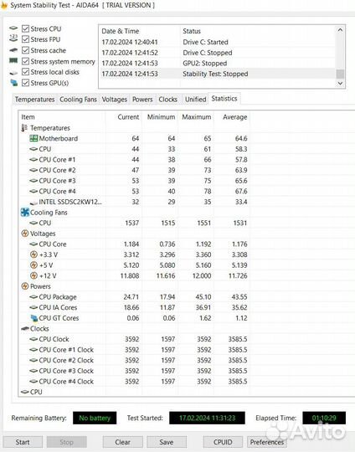Viewport: 355px width, 452px height.
Task: Click the INTEL SSDSC2KW12 drive icon
Action: point(33,203)
